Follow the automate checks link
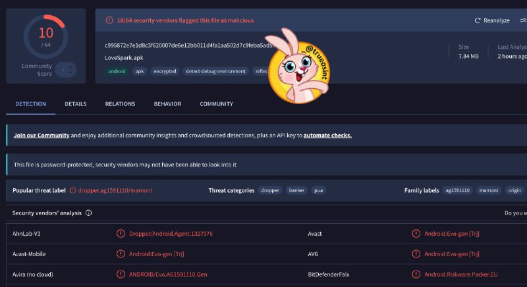The height and width of the screenshot is (287, 527). [327, 136]
